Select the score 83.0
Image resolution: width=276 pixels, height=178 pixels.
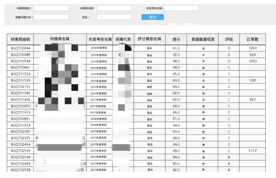(176, 163)
